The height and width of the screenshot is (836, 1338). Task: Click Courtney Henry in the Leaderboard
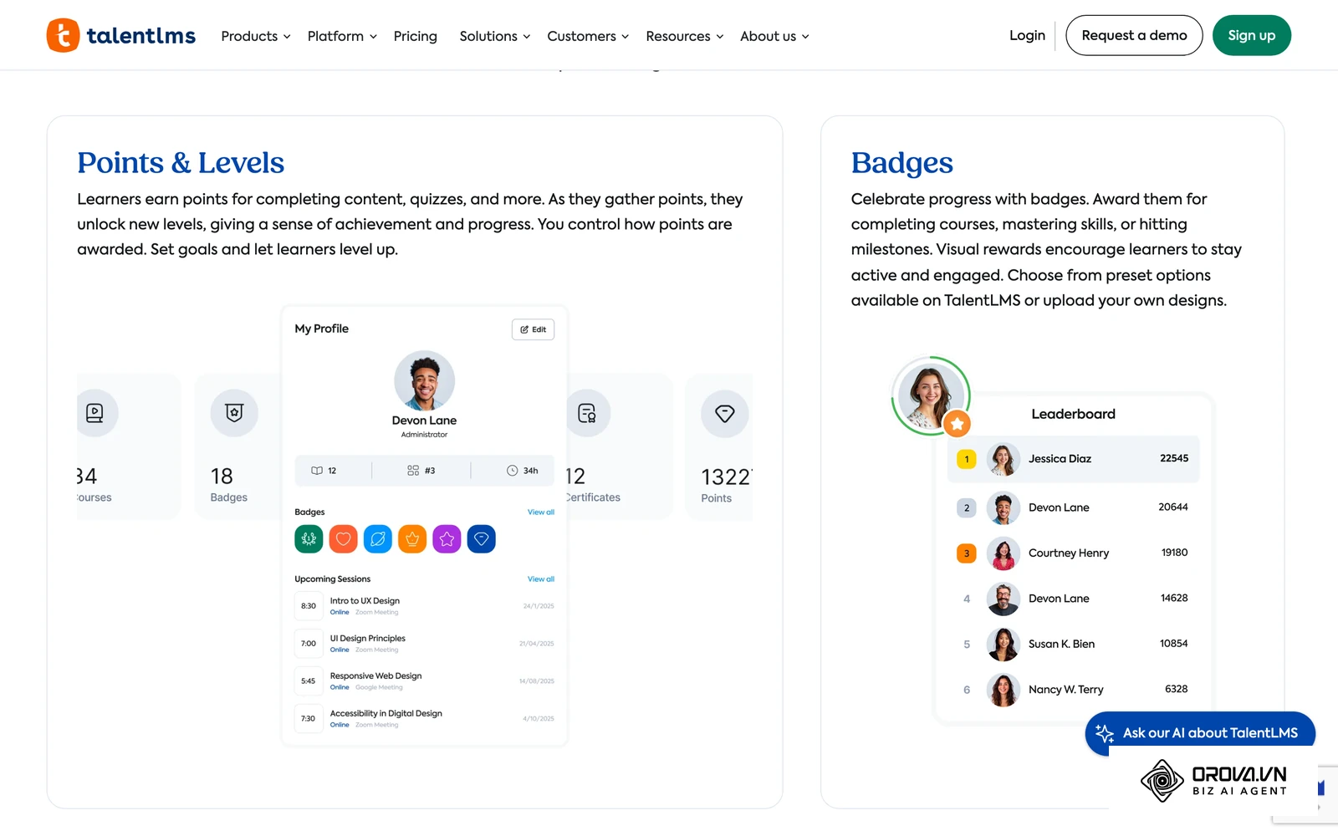pos(1073,553)
